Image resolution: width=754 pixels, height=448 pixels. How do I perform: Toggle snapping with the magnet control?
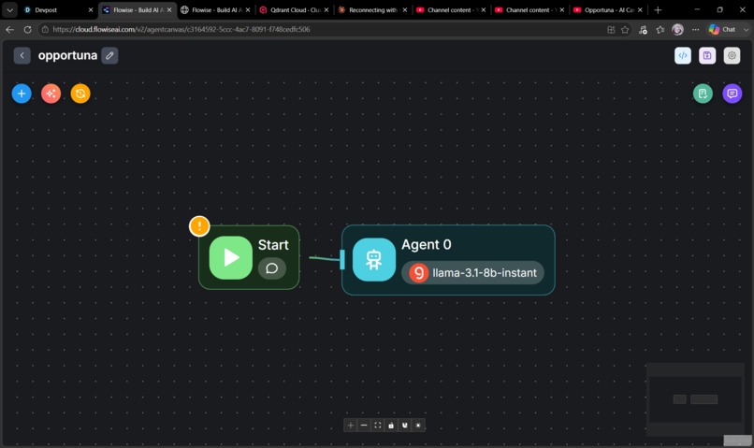(404, 426)
